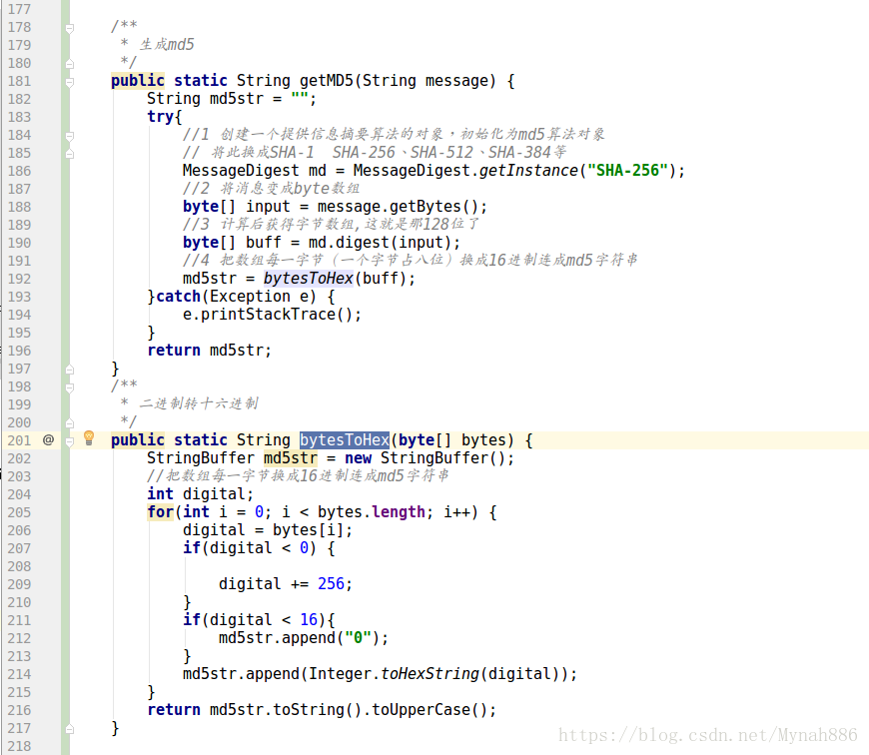Image resolution: width=869 pixels, height=755 pixels.
Task: Click the bytesToHex call on line 192
Action: [308, 278]
